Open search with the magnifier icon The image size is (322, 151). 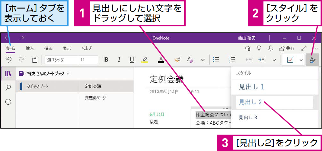(x=8, y=88)
